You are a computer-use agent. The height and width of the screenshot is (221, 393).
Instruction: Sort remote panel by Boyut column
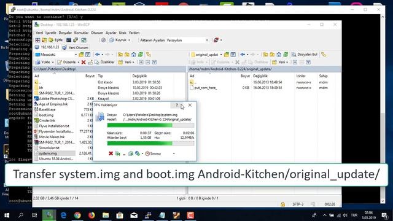[245, 76]
